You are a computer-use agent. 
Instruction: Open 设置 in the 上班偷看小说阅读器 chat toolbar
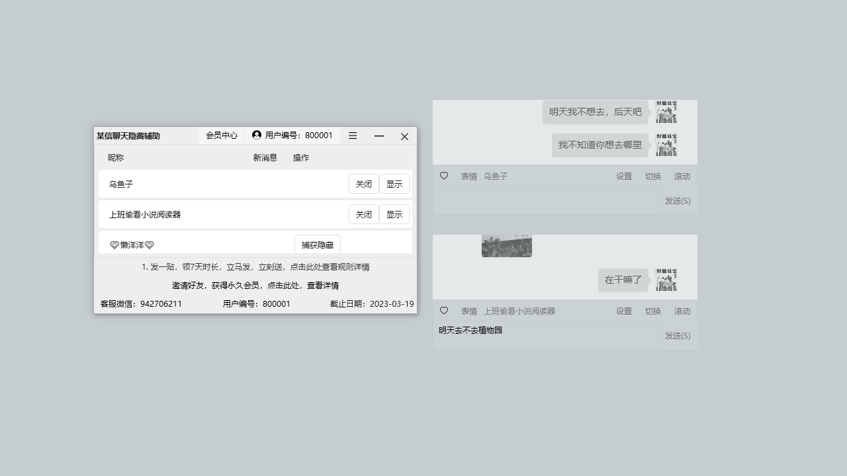623,311
